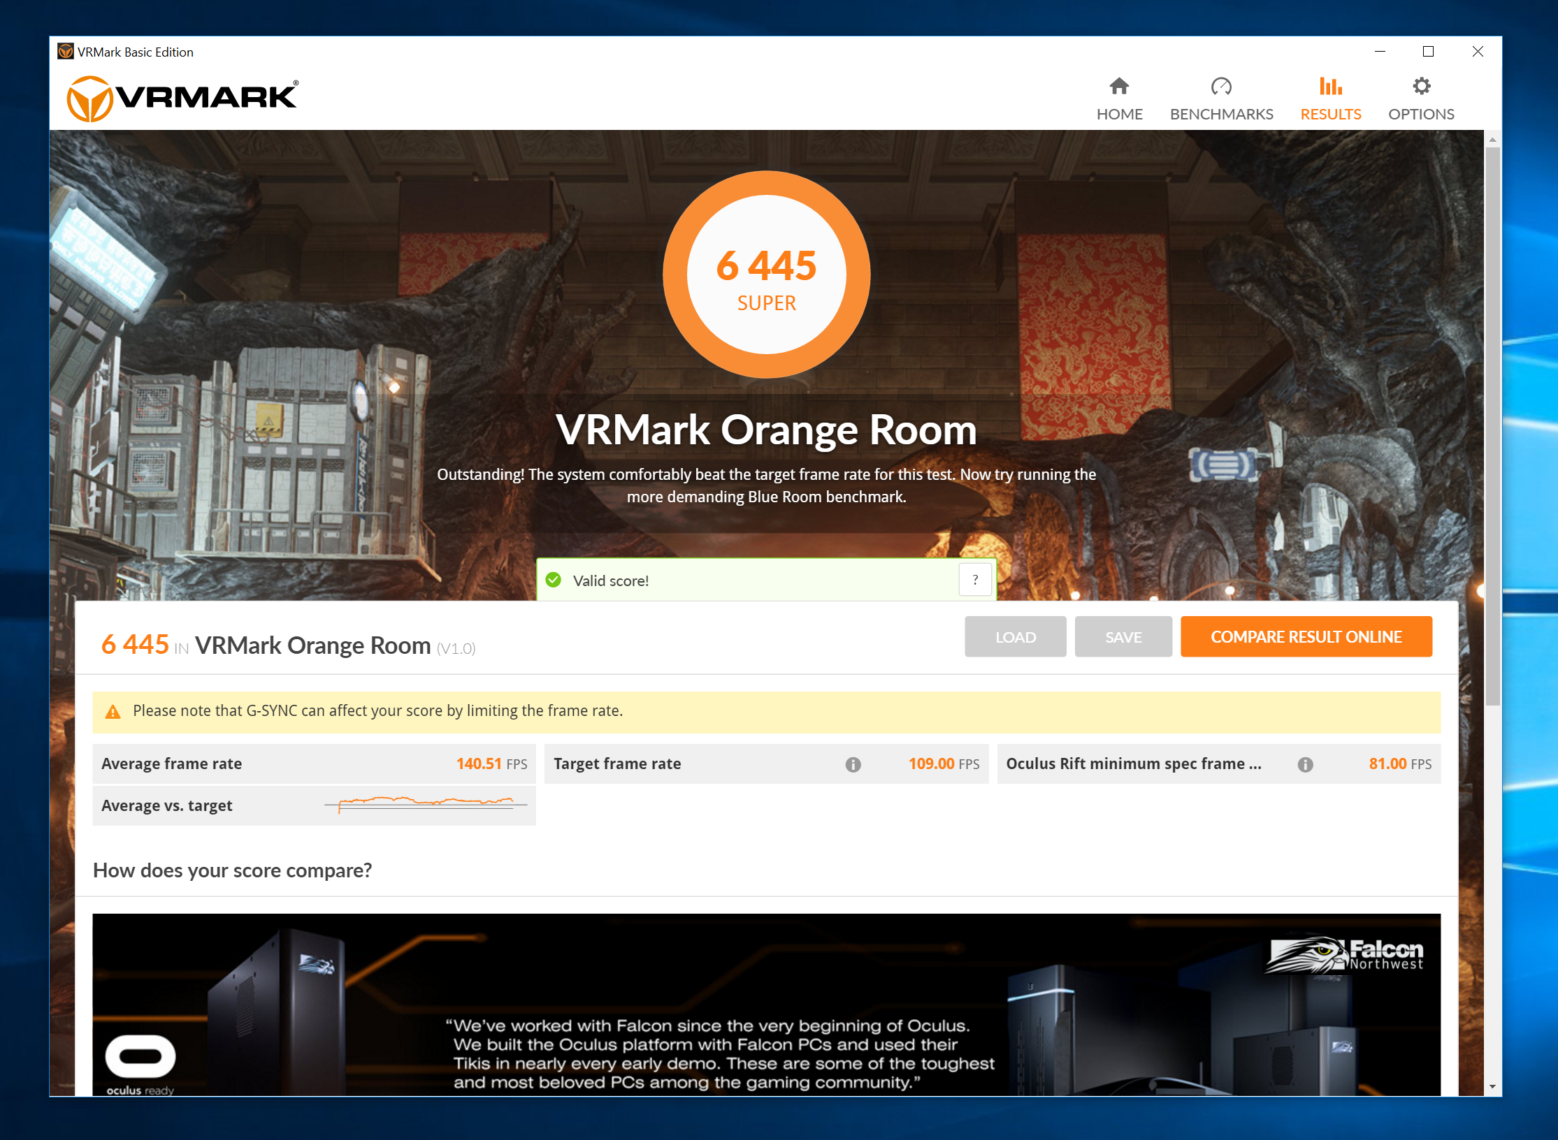Open Benchmarks via the gauge icon

pyautogui.click(x=1221, y=86)
